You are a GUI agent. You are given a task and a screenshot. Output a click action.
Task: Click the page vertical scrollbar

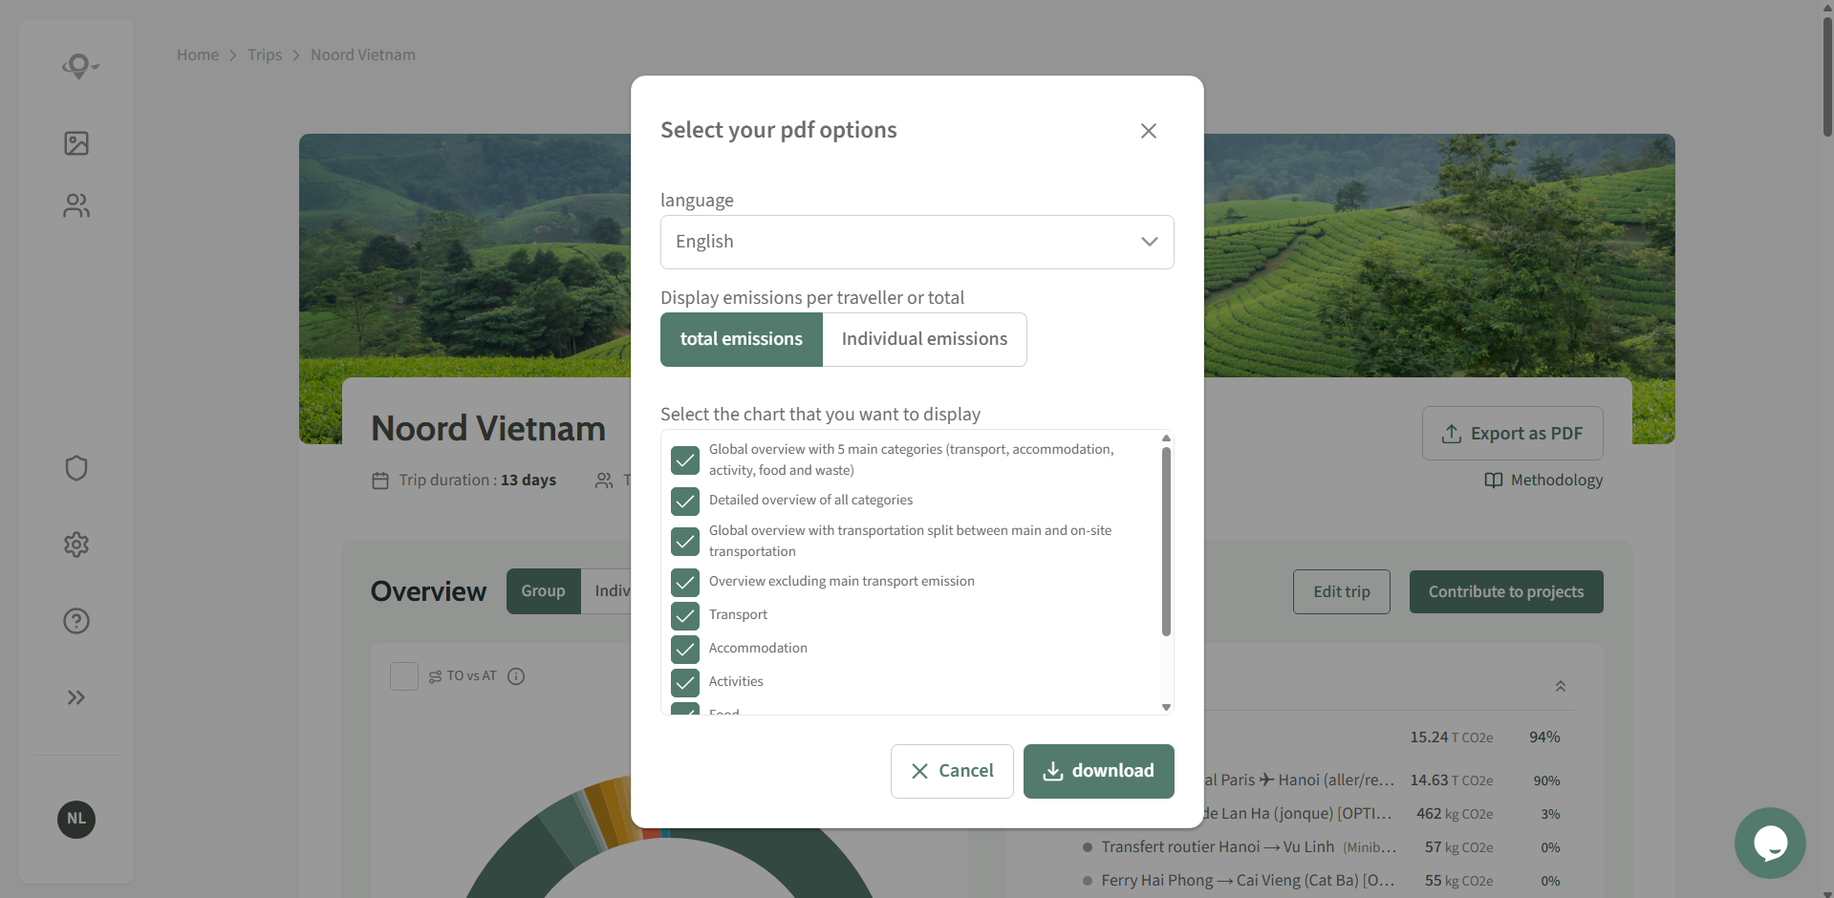tap(1827, 76)
